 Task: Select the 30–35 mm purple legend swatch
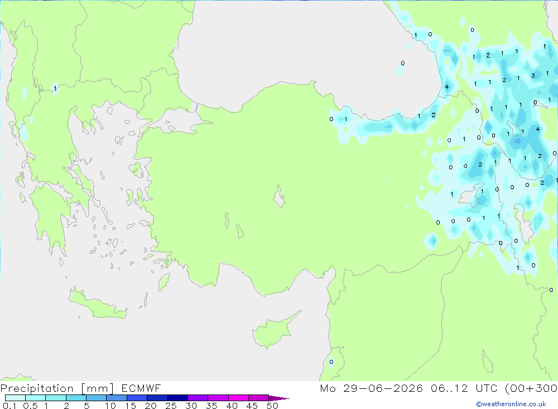click(198, 398)
